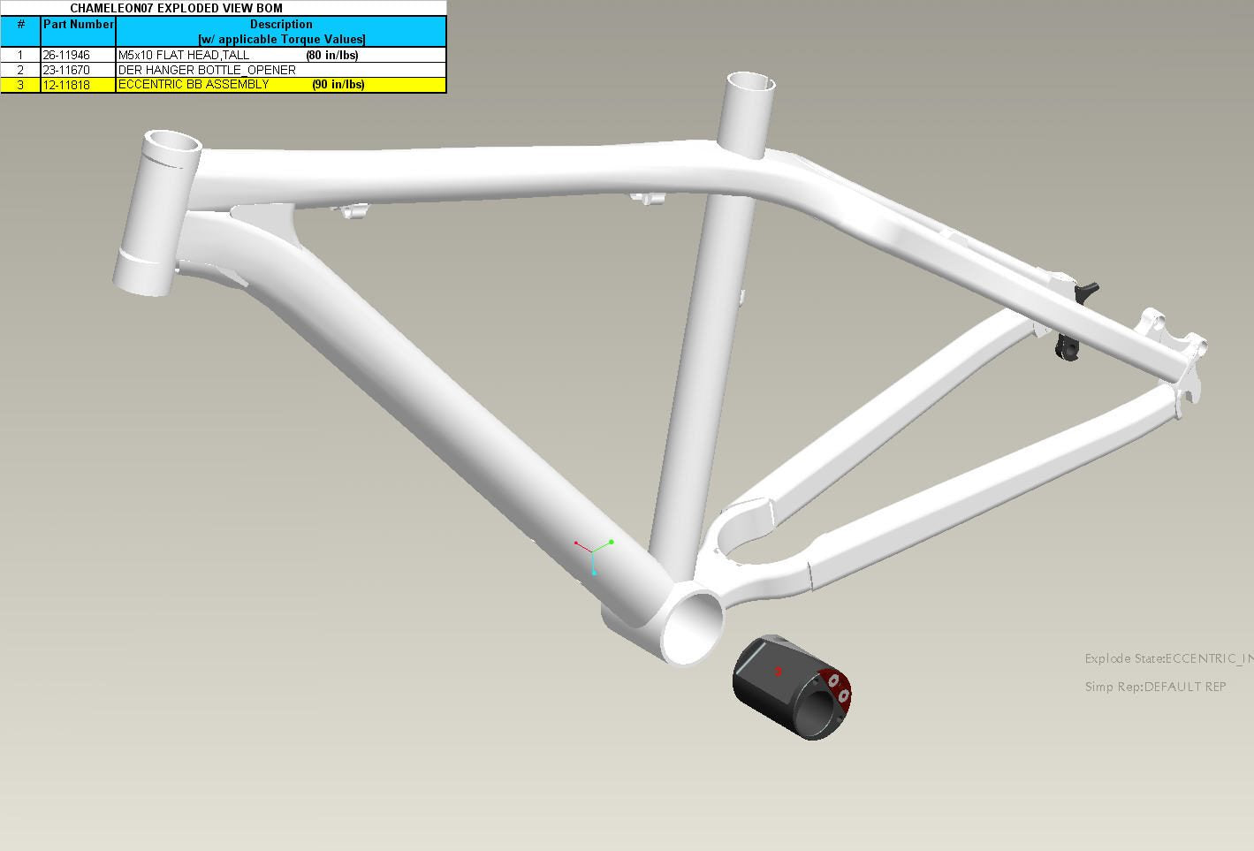
Task: Select the seat tube top opening
Action: (750, 85)
